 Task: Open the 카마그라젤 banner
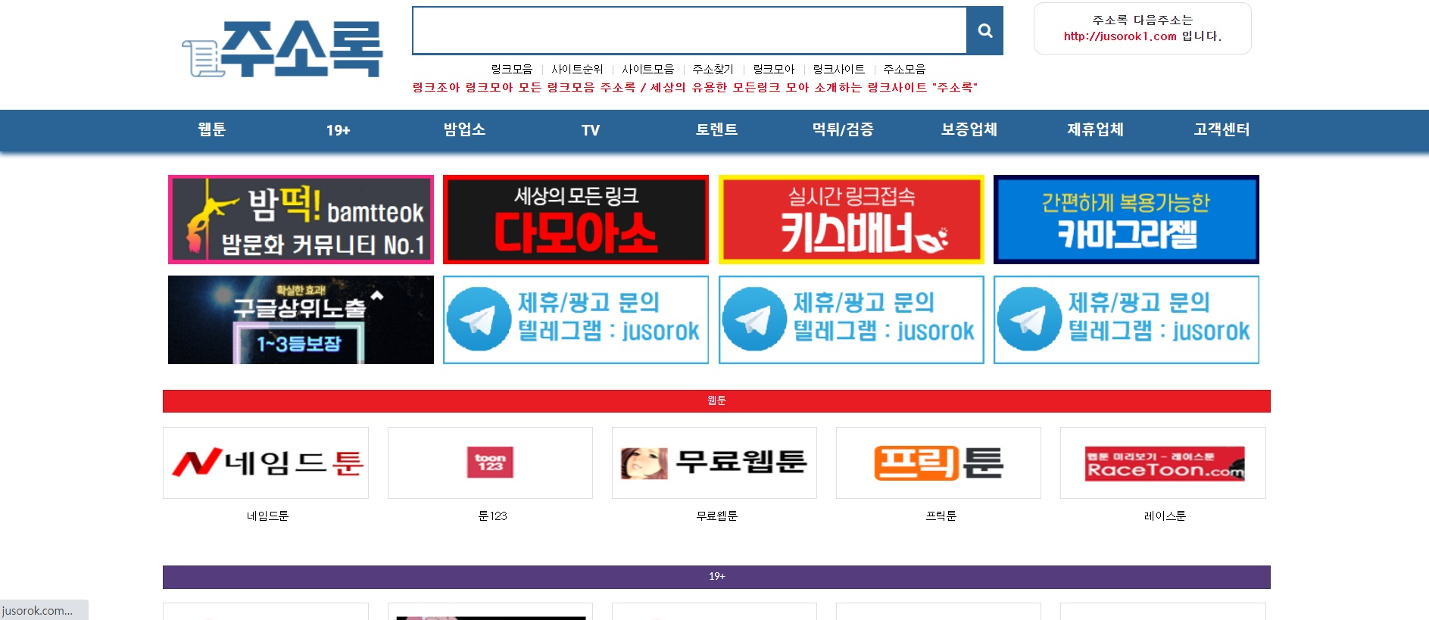click(x=1126, y=220)
